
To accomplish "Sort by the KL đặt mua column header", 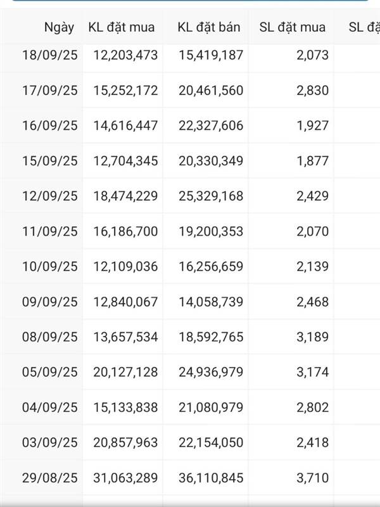I will (x=122, y=27).
